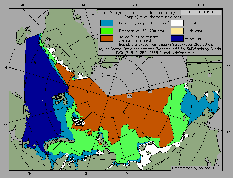Click the 65 latitude label

210,74
